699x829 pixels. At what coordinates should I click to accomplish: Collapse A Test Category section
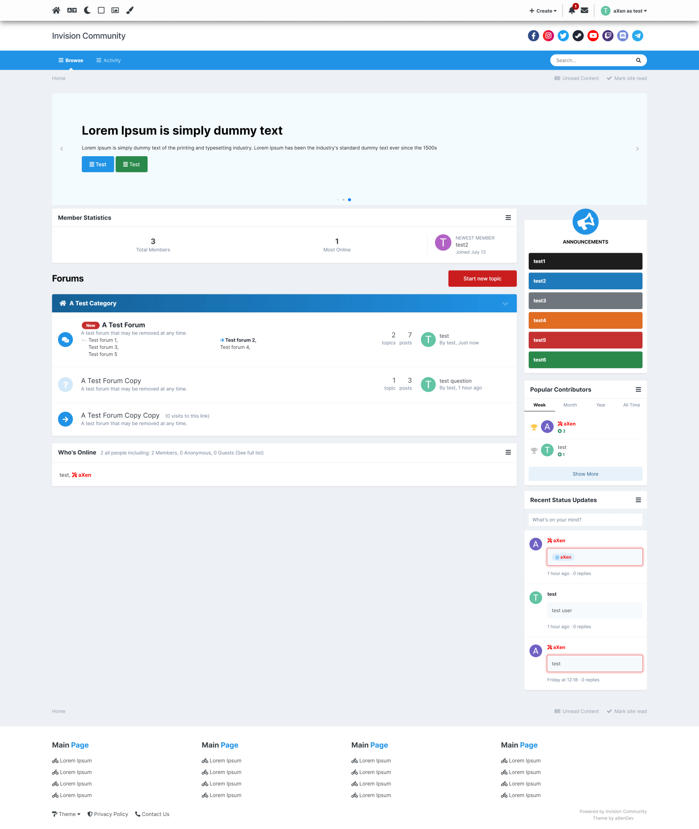point(505,303)
